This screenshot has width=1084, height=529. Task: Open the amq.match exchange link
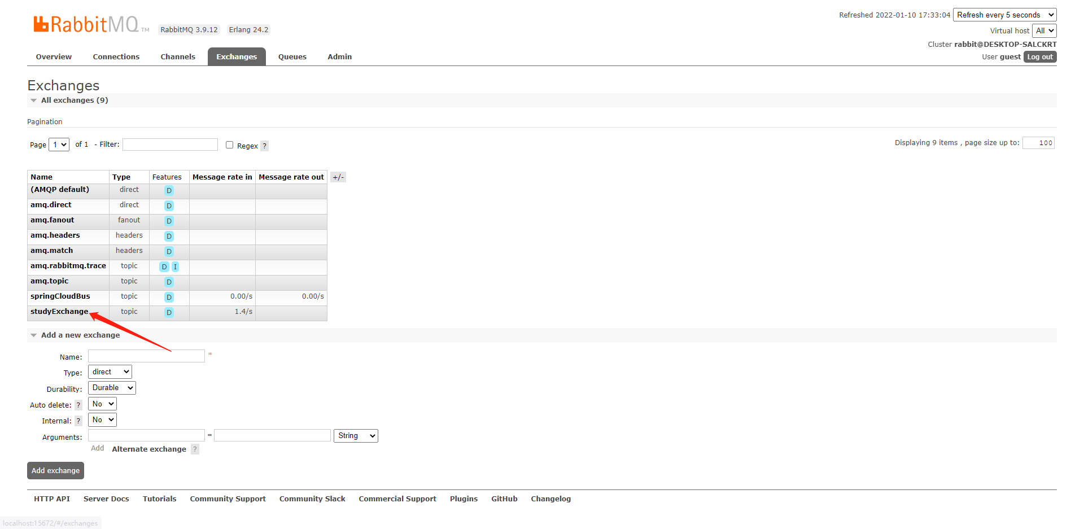(52, 251)
